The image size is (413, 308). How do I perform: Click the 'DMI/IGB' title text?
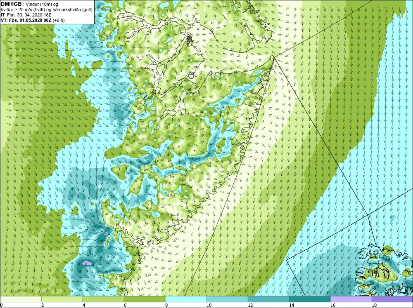[x=11, y=4]
